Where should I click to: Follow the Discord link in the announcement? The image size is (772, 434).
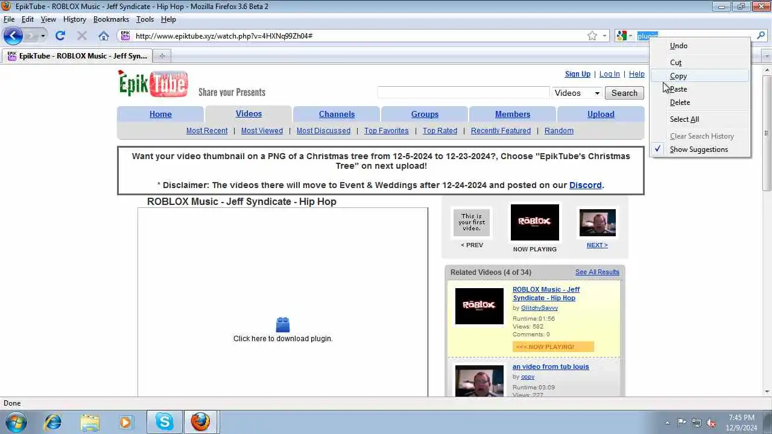(x=586, y=185)
